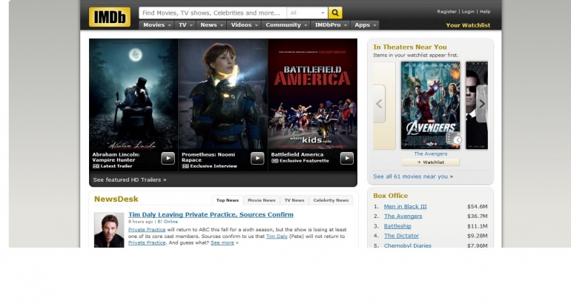Click the Tim Daly name link in article

pyautogui.click(x=277, y=237)
